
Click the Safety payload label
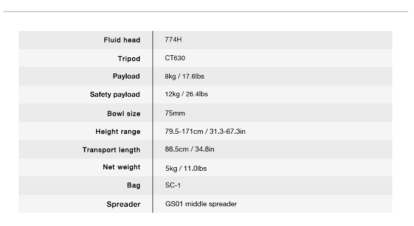tap(115, 95)
